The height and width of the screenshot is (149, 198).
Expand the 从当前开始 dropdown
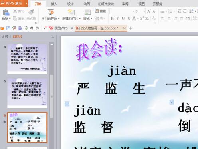click(59, 19)
